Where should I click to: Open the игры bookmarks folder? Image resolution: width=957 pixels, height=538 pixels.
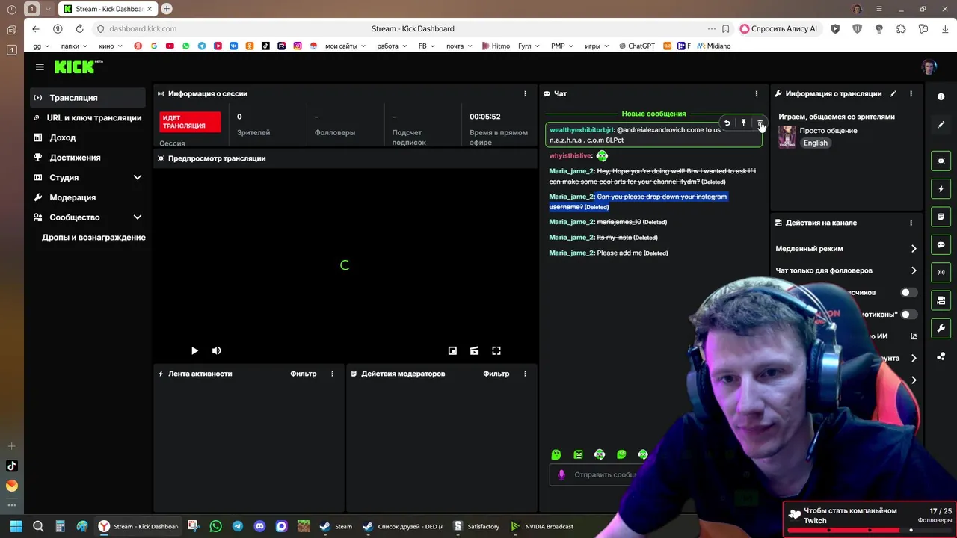click(x=597, y=46)
